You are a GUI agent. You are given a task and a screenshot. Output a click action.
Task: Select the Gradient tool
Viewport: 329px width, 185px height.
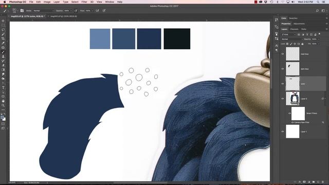tap(3, 70)
